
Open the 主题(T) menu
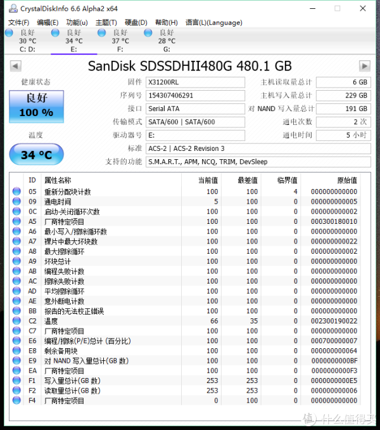(x=106, y=22)
